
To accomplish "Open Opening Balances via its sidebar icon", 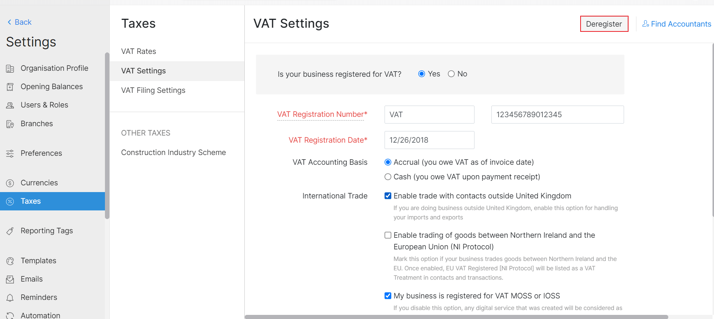I will point(10,86).
